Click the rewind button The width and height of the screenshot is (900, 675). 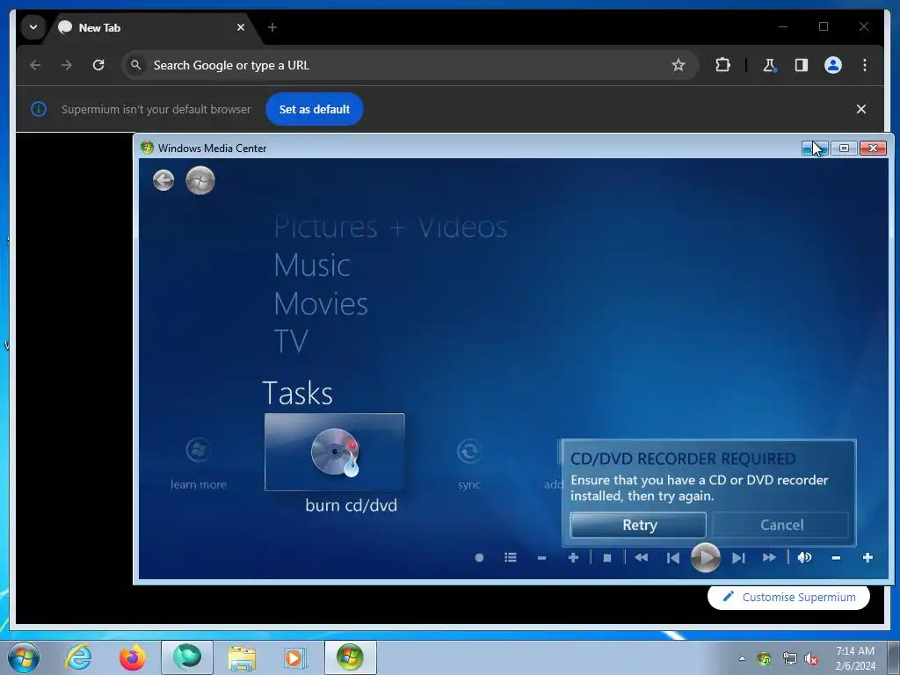(x=641, y=557)
